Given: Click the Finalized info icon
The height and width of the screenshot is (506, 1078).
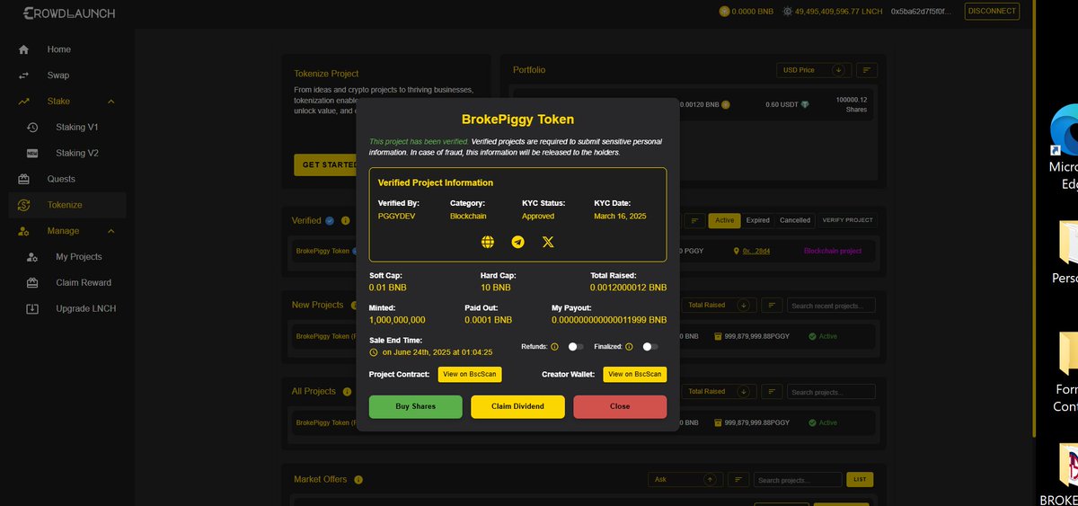Looking at the screenshot, I should point(629,347).
